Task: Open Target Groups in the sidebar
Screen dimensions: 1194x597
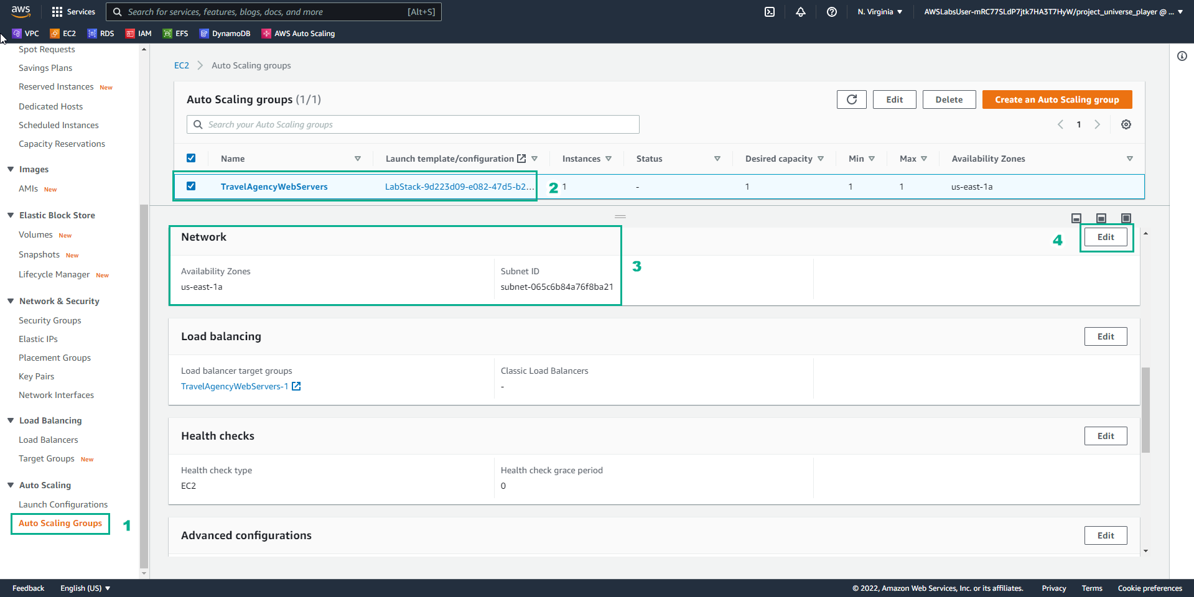Action: click(47, 458)
